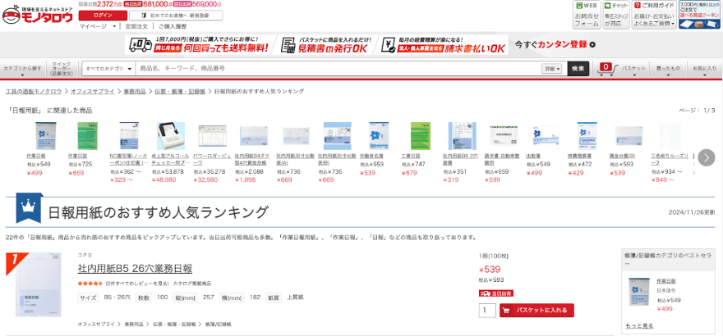Open the すべてのカテゴリ category selector
The height and width of the screenshot is (336, 723).
108,69
